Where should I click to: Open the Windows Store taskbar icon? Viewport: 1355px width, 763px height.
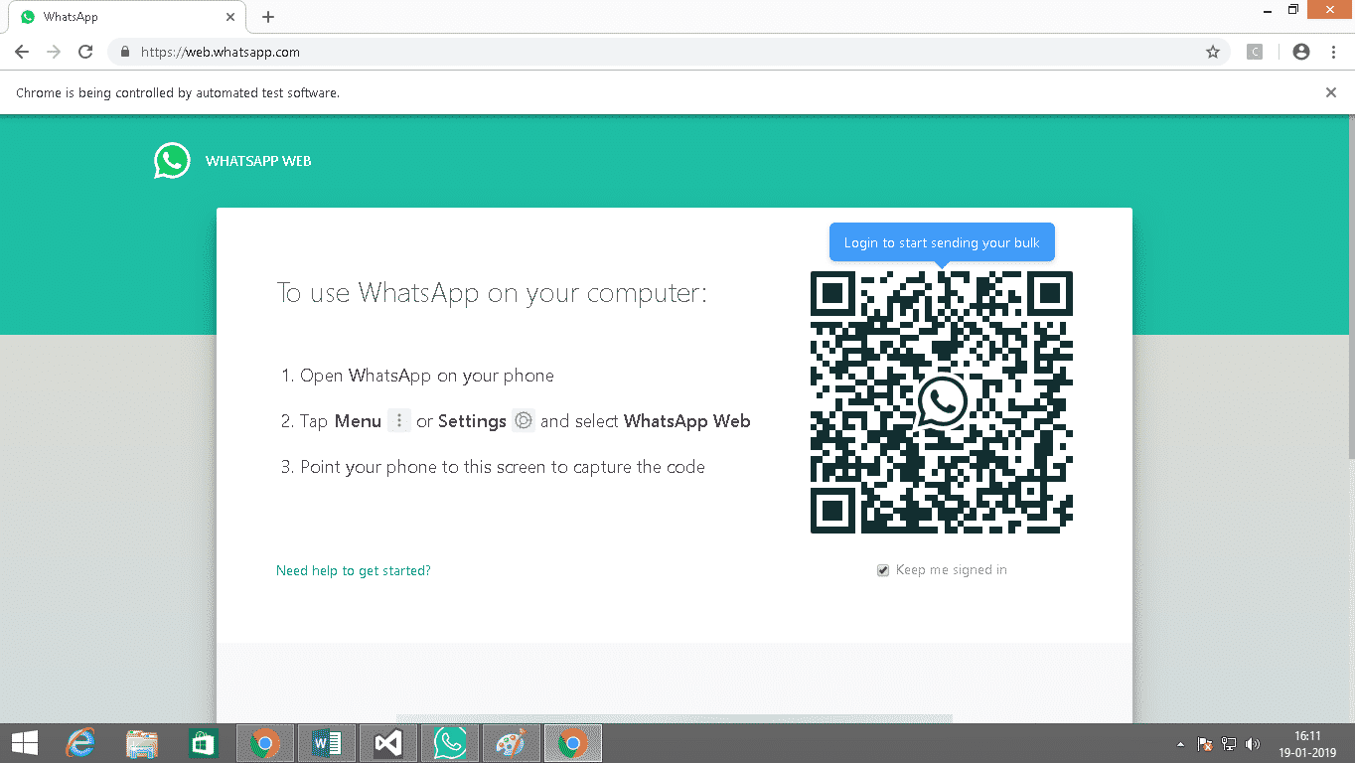pos(203,743)
